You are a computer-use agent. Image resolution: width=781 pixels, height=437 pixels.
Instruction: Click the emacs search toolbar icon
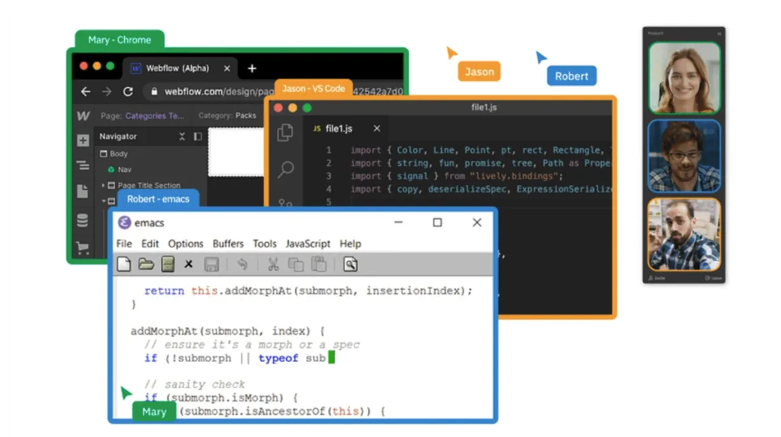click(x=350, y=264)
